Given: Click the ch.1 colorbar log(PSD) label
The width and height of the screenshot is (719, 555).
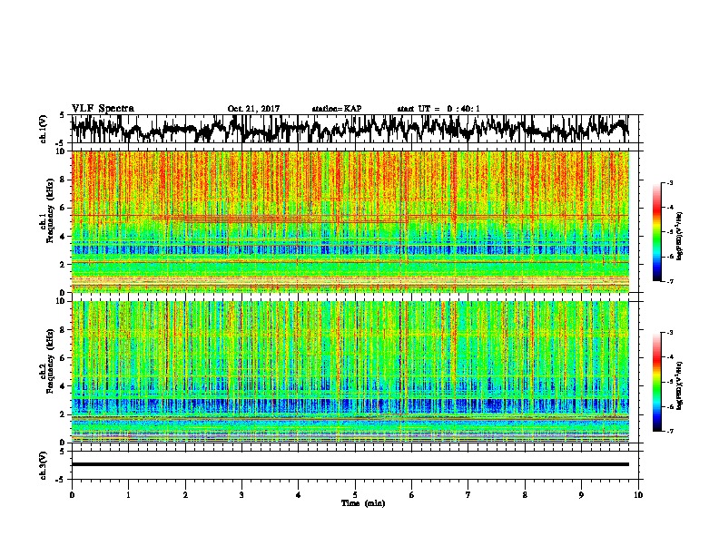Looking at the screenshot, I should (x=680, y=236).
